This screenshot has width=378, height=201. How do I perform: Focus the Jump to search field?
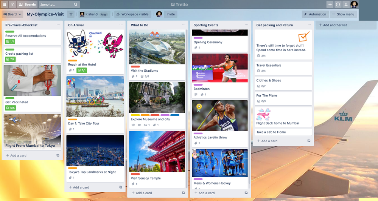59,4
